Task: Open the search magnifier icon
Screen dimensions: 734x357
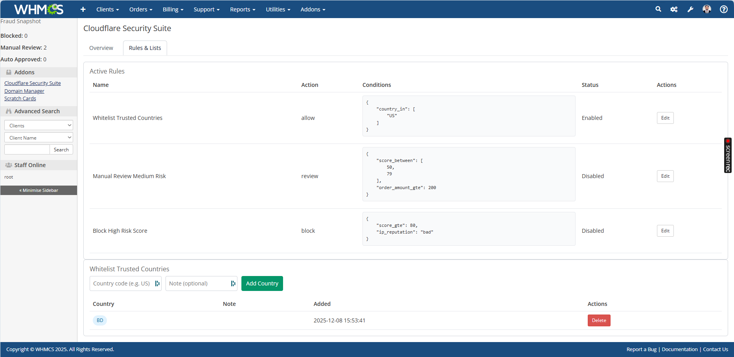Action: 658,9
